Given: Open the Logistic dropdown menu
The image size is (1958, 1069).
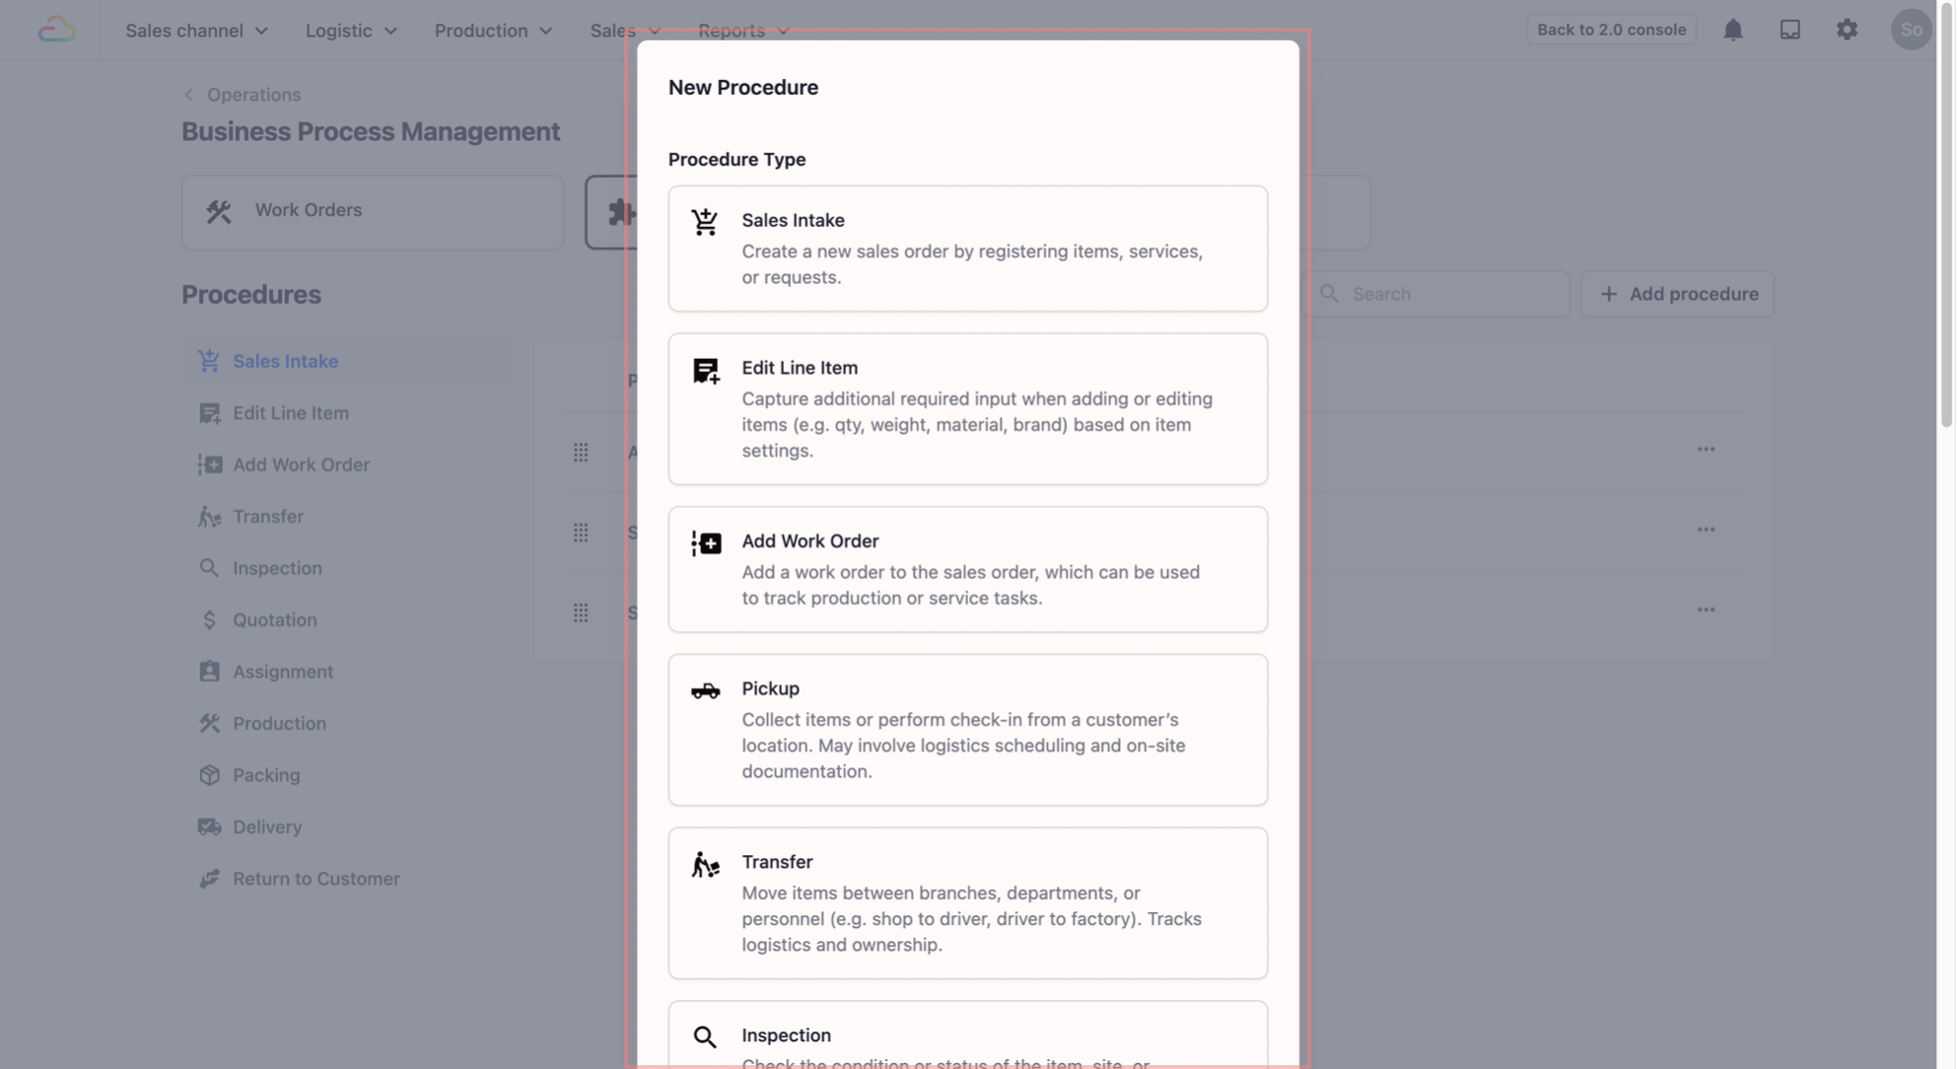Looking at the screenshot, I should pyautogui.click(x=351, y=31).
